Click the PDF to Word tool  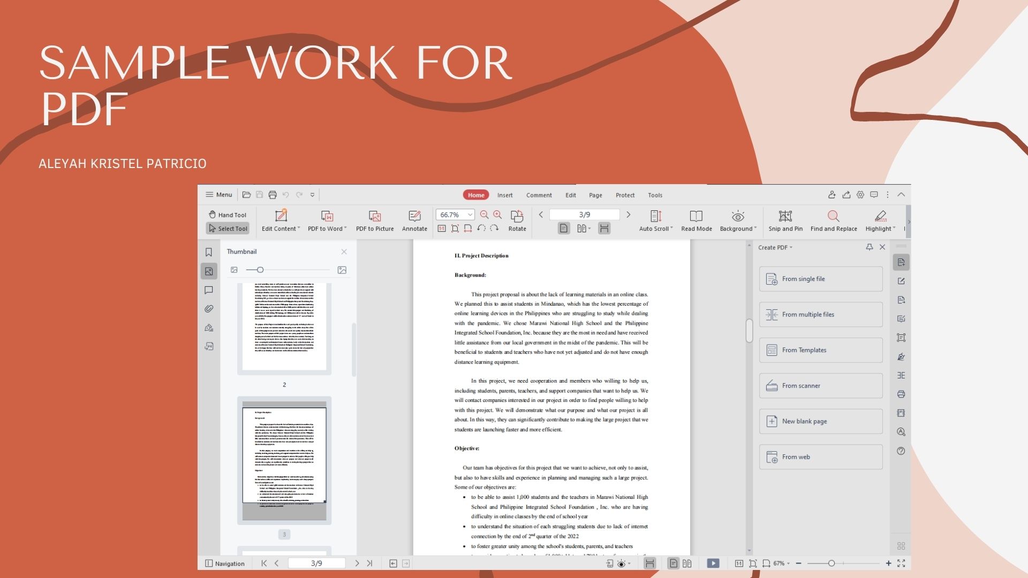(x=327, y=220)
